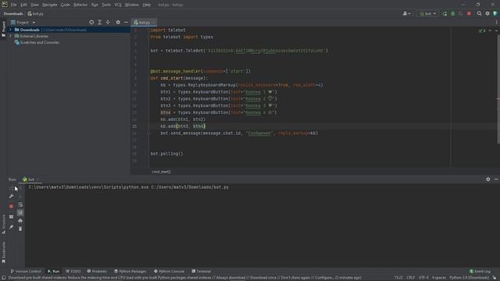The image size is (500, 281).
Task: Toggle soft-wrap in Run console
Action: point(20,205)
